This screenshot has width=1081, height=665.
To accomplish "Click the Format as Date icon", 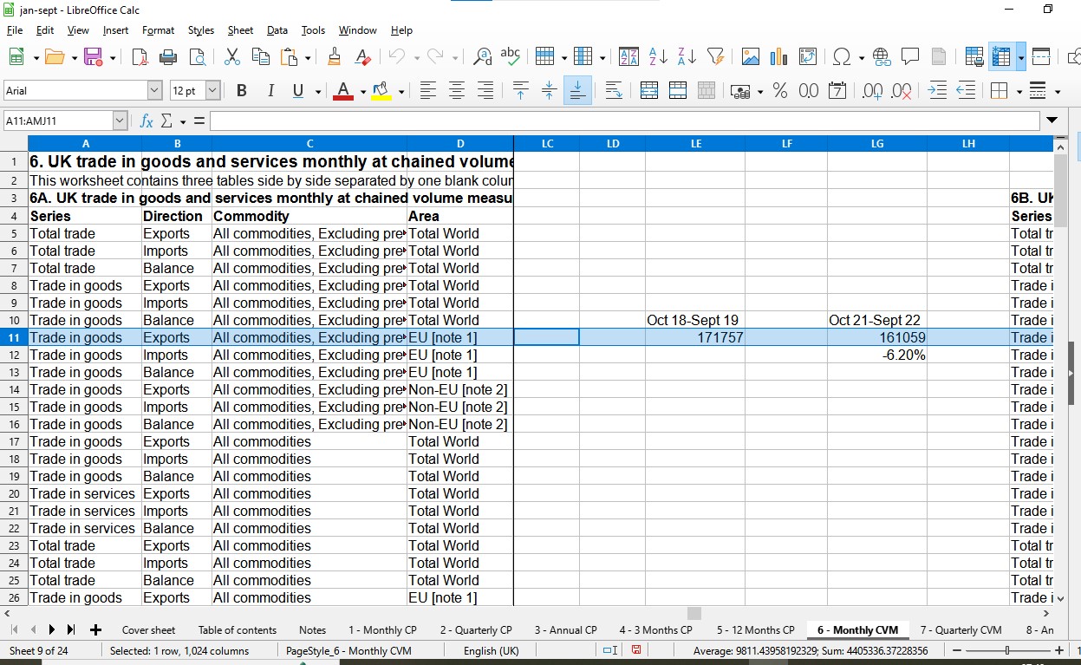I will 837,90.
